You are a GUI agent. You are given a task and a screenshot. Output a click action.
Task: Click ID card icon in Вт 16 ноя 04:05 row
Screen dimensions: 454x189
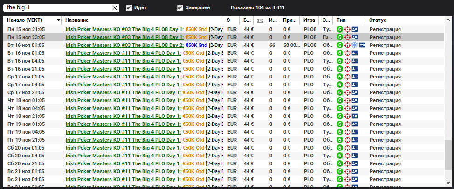[355, 61]
